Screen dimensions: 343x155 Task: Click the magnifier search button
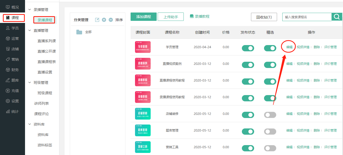337,17
